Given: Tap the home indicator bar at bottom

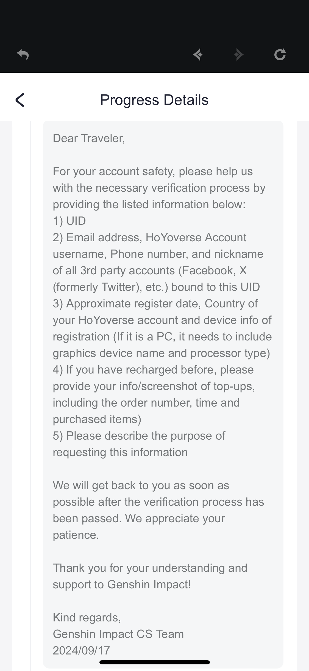Looking at the screenshot, I should [x=154, y=662].
